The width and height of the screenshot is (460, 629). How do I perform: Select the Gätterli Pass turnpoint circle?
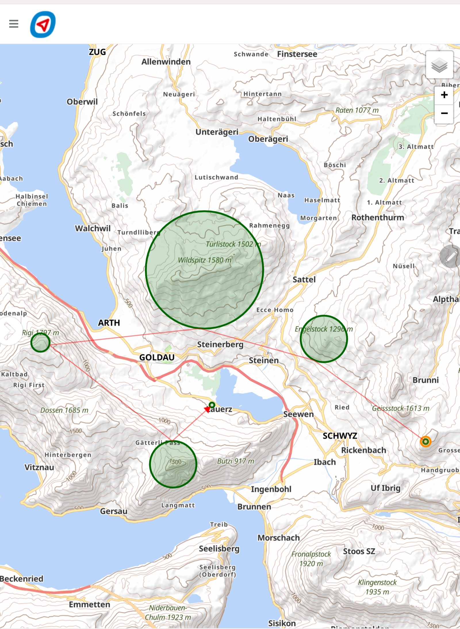click(173, 464)
